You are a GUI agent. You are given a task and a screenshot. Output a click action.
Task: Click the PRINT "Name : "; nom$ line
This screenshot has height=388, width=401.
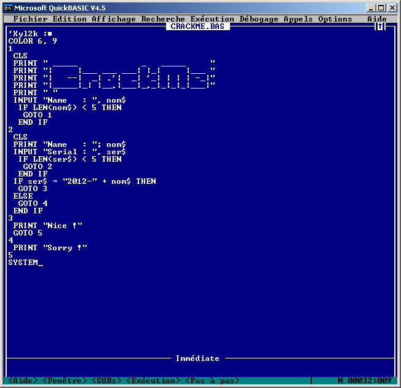point(69,145)
